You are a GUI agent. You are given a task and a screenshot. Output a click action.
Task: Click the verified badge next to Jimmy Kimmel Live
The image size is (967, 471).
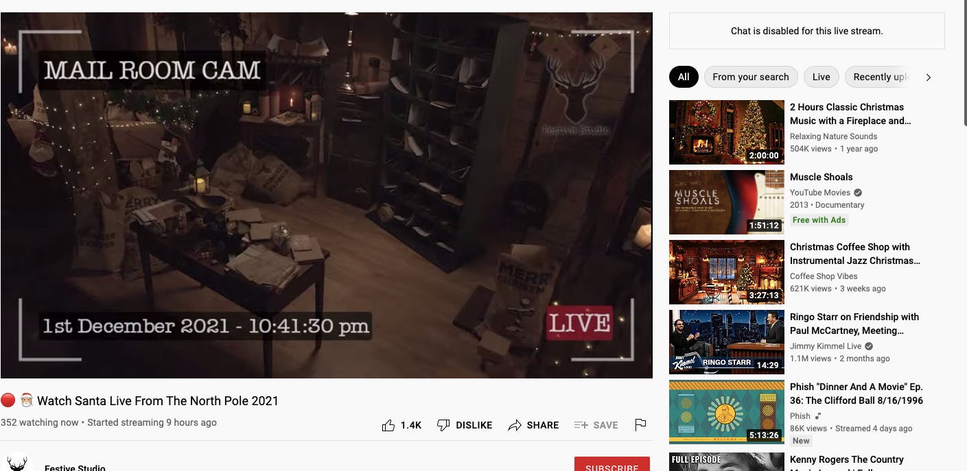[x=869, y=346]
